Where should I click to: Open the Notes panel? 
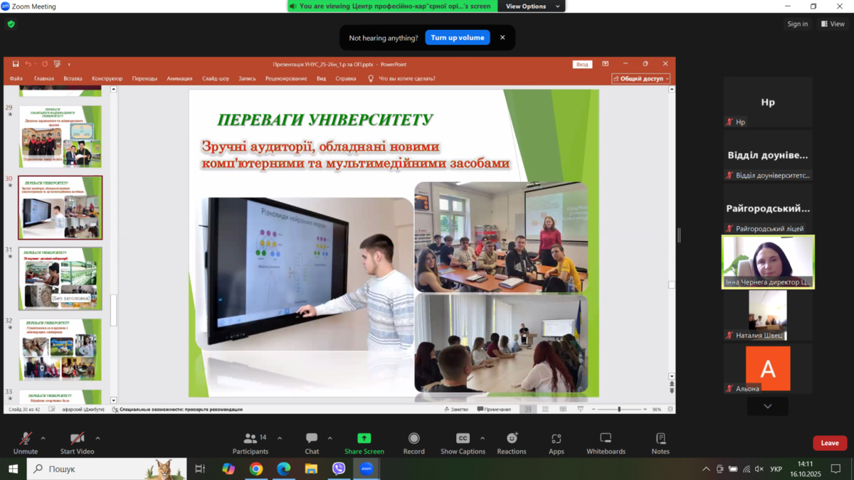tap(660, 443)
